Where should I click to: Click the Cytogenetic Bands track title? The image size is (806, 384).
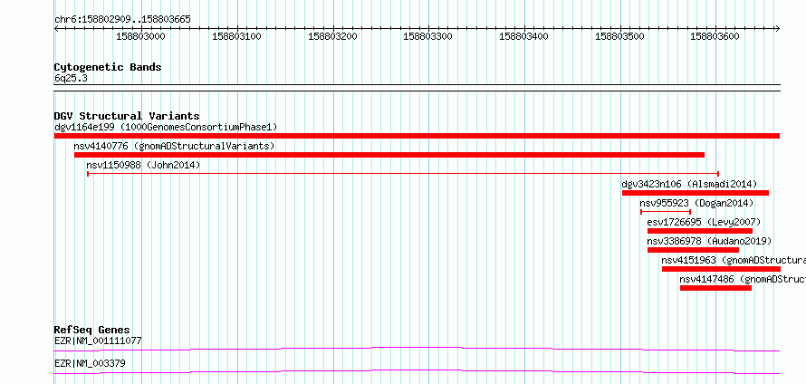(108, 67)
